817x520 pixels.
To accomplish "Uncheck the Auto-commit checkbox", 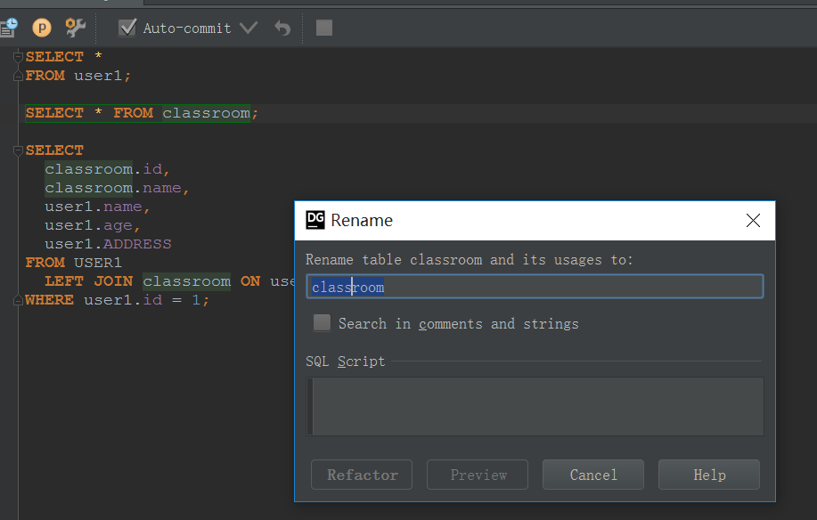I will point(127,28).
